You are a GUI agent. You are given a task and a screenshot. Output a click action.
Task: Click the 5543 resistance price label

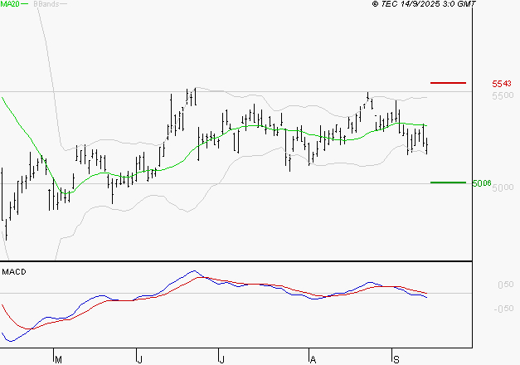pyautogui.click(x=501, y=84)
